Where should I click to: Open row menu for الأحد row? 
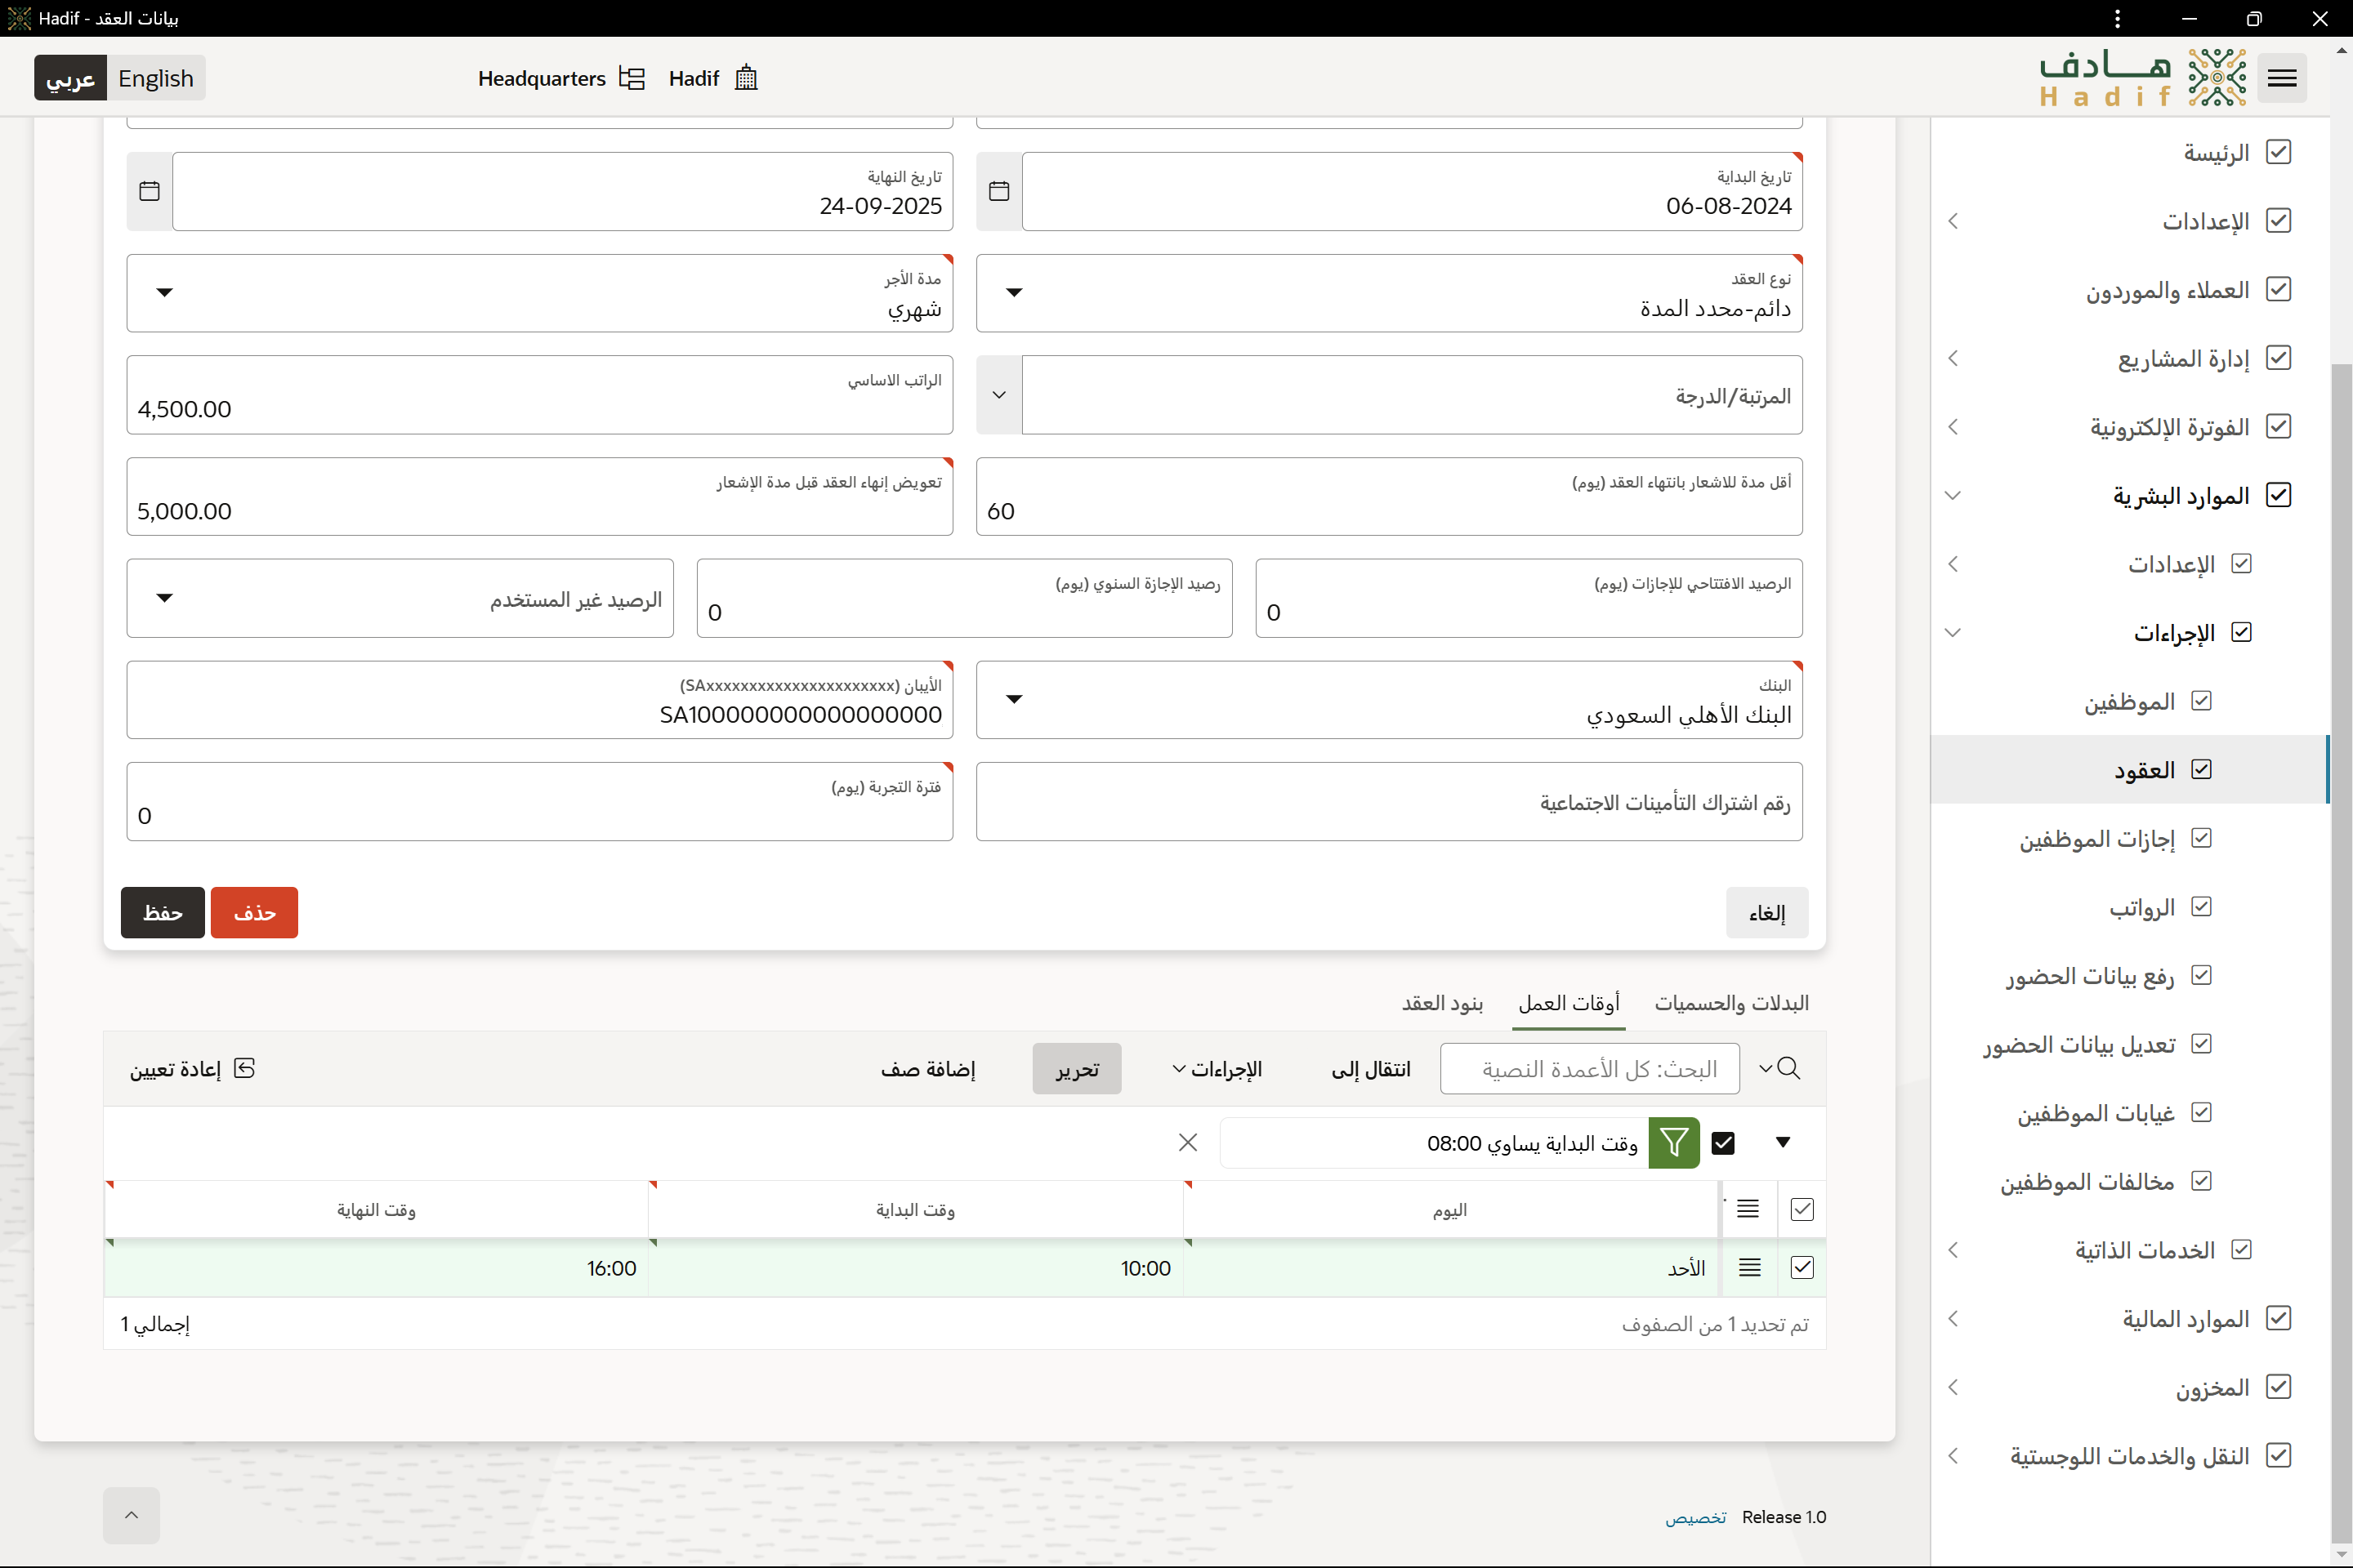(1748, 1267)
